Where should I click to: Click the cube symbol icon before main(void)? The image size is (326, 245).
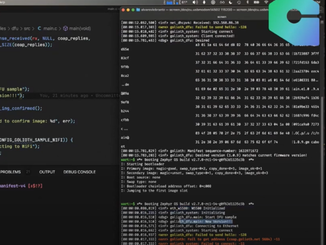65,29
